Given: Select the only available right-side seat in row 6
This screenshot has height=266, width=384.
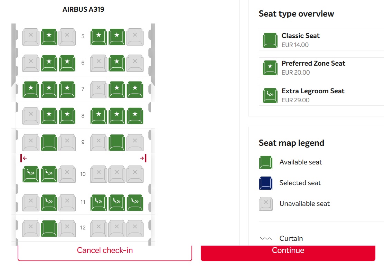Looking at the screenshot, I should 117,63.
